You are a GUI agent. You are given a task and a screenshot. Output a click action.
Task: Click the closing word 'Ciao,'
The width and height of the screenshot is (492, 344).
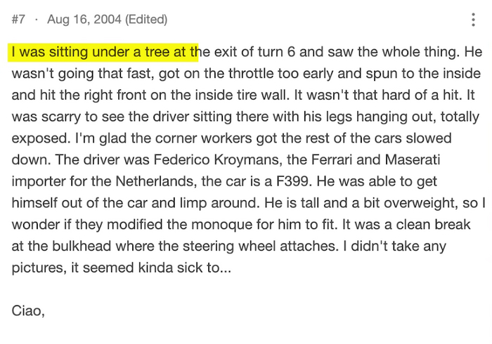click(x=28, y=311)
